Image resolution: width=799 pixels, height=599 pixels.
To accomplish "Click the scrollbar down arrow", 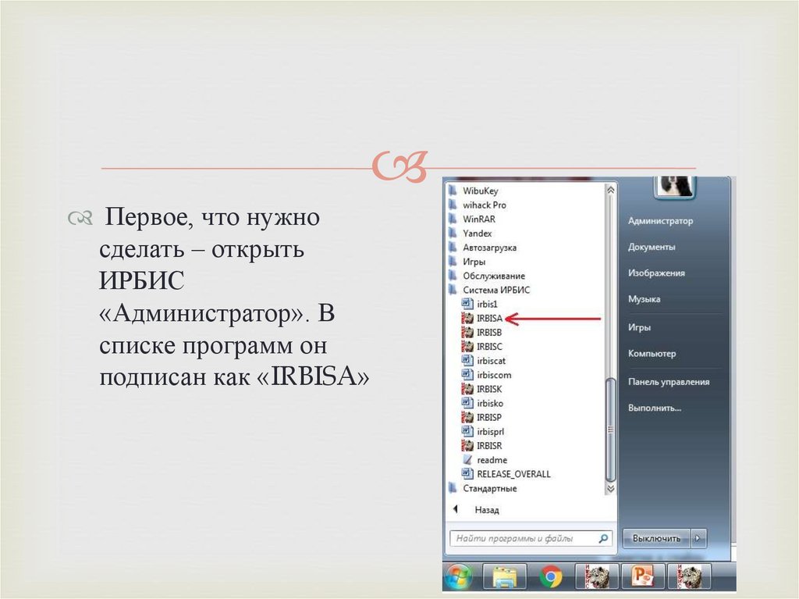I will click(610, 488).
